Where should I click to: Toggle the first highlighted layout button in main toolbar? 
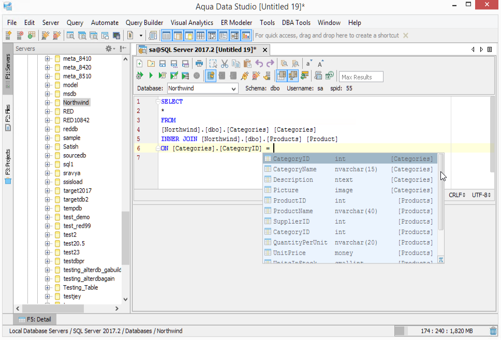(166, 36)
